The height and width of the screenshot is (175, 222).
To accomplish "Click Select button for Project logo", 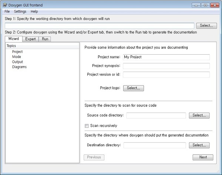I will pos(134,88).
